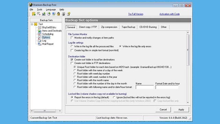Click the options panel scroll down arrow
This screenshot has width=220, height=124.
coord(188,103)
